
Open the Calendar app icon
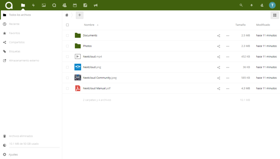coord(75,5)
